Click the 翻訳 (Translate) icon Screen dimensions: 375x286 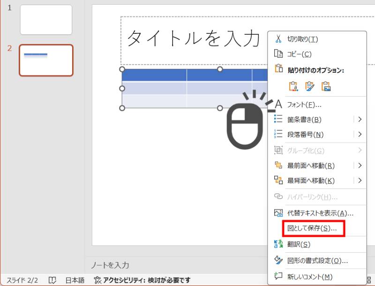click(277, 243)
